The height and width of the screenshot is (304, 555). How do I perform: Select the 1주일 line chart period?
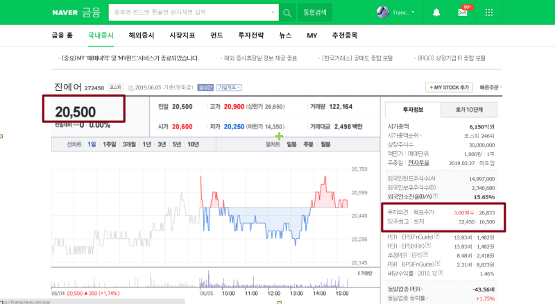pyautogui.click(x=110, y=144)
